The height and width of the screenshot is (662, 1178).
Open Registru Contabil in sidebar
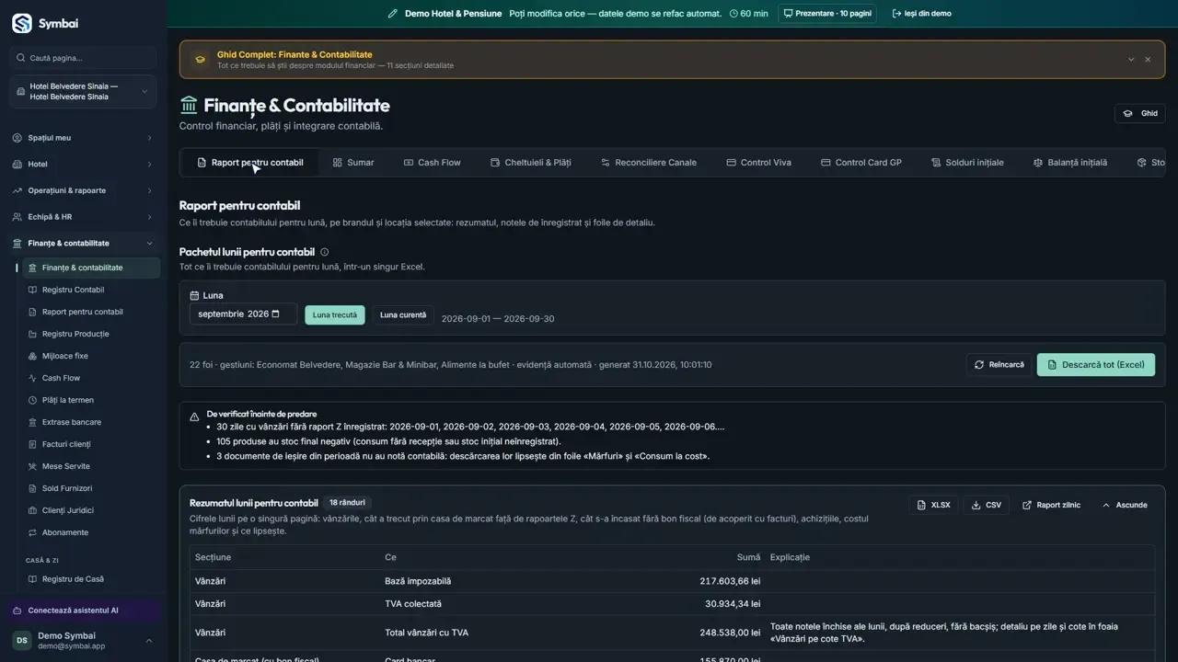[90, 290]
